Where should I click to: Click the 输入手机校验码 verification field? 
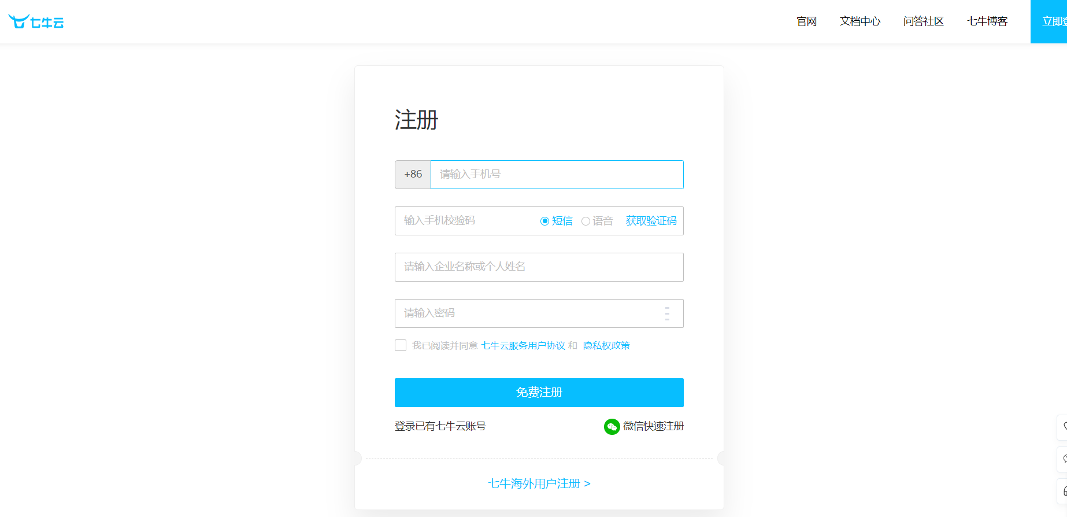click(467, 221)
